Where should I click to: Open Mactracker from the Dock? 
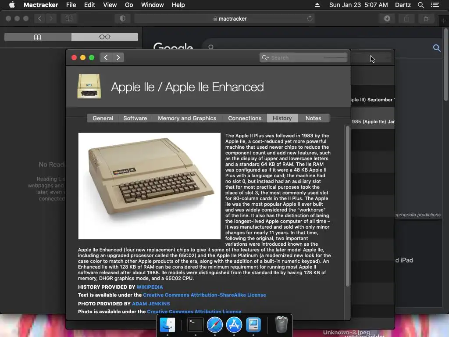[x=253, y=325]
